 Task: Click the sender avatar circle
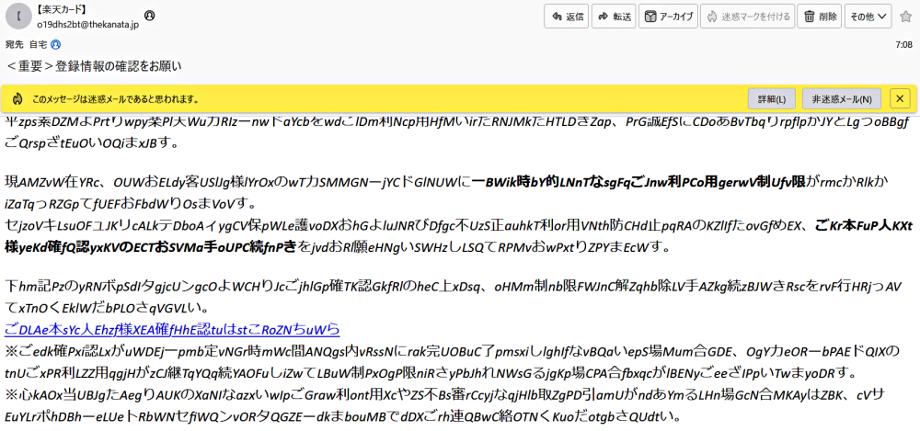(17, 17)
